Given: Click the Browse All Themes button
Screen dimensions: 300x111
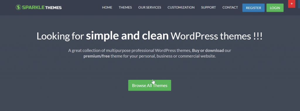Looking at the screenshot, I should coord(150,85).
